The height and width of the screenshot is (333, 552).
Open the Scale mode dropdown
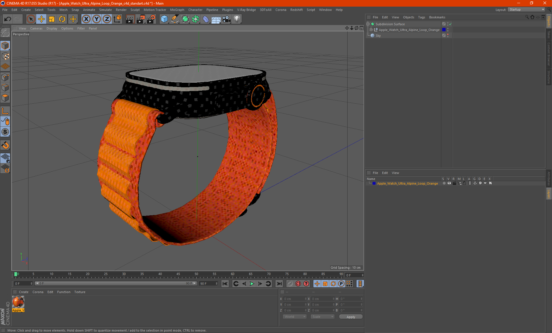click(x=323, y=317)
